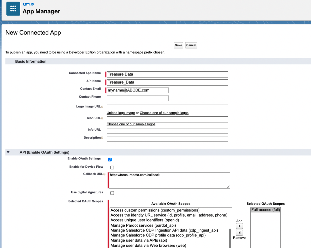Click the Cancel button
This screenshot has width=311, height=248.
[191, 45]
